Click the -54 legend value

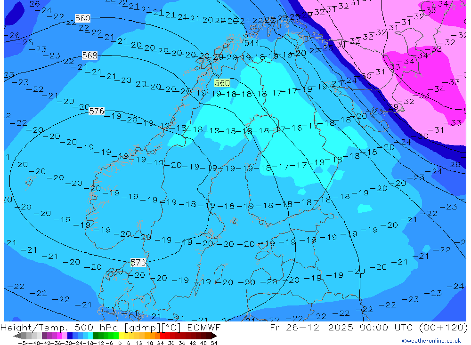click(24, 343)
